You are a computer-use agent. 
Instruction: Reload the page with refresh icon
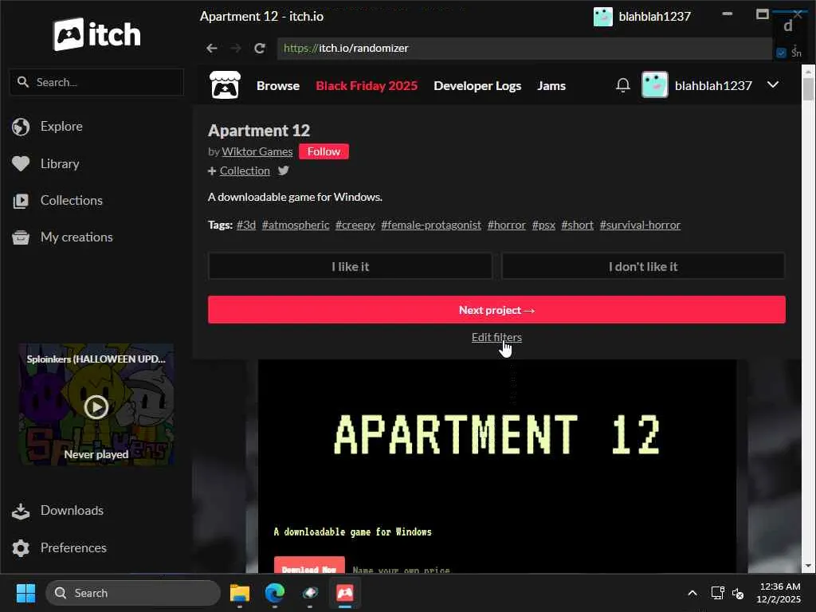tap(260, 49)
